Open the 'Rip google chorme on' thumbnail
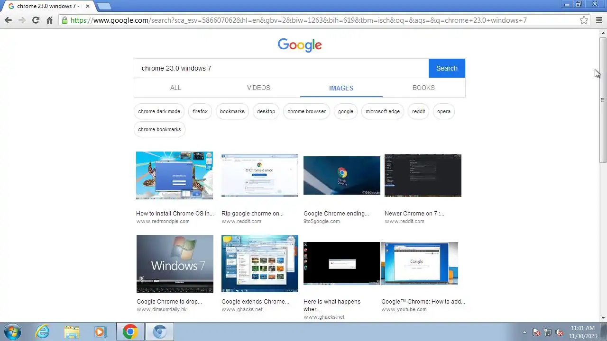607x341 pixels. coord(260,175)
